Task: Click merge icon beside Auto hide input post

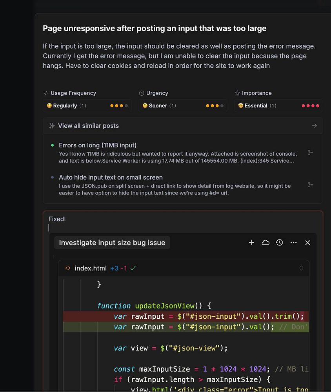Action: click(x=310, y=185)
